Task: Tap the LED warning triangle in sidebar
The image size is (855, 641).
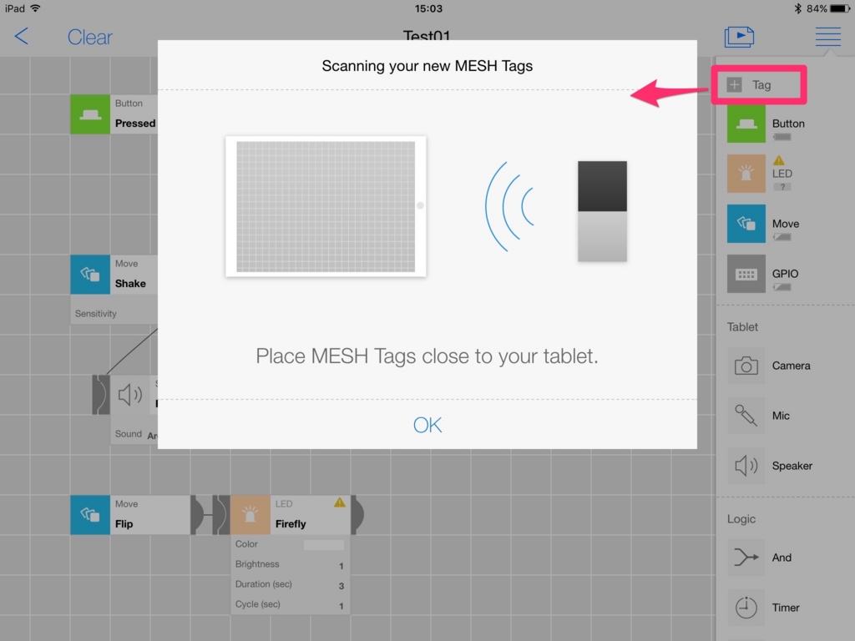Action: (x=779, y=160)
